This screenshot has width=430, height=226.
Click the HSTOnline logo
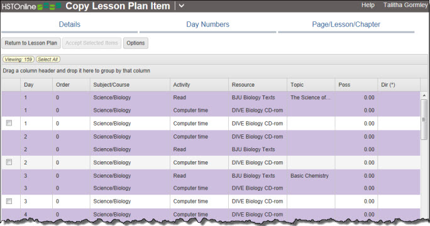[x=31, y=6]
